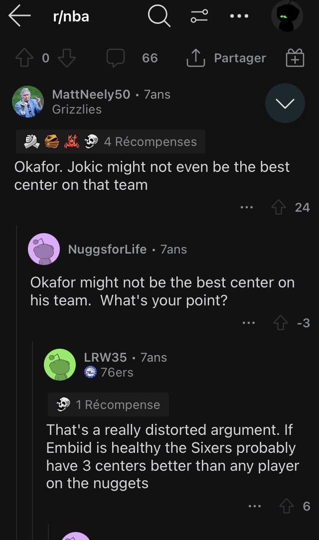Downvote the post
The height and width of the screenshot is (540, 319).
[x=66, y=58]
